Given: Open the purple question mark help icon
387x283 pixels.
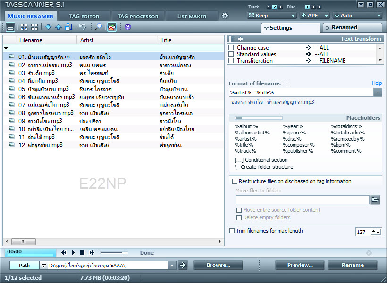Looking at the screenshot, I should point(127,26).
